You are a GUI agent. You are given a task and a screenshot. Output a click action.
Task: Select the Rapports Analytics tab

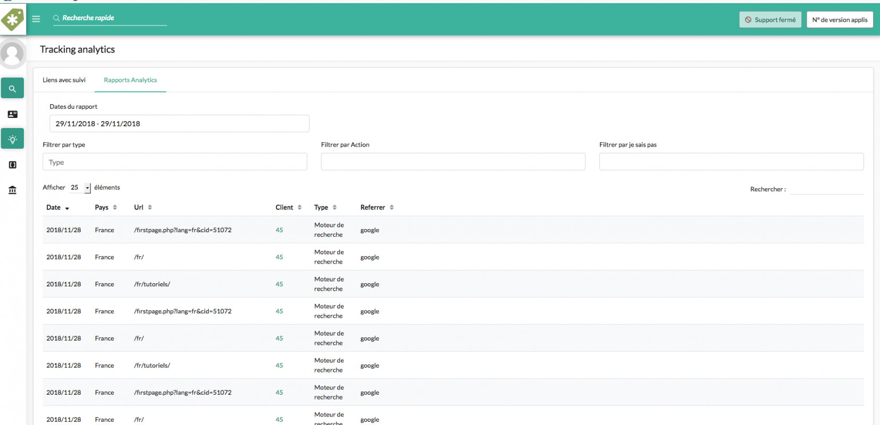130,80
